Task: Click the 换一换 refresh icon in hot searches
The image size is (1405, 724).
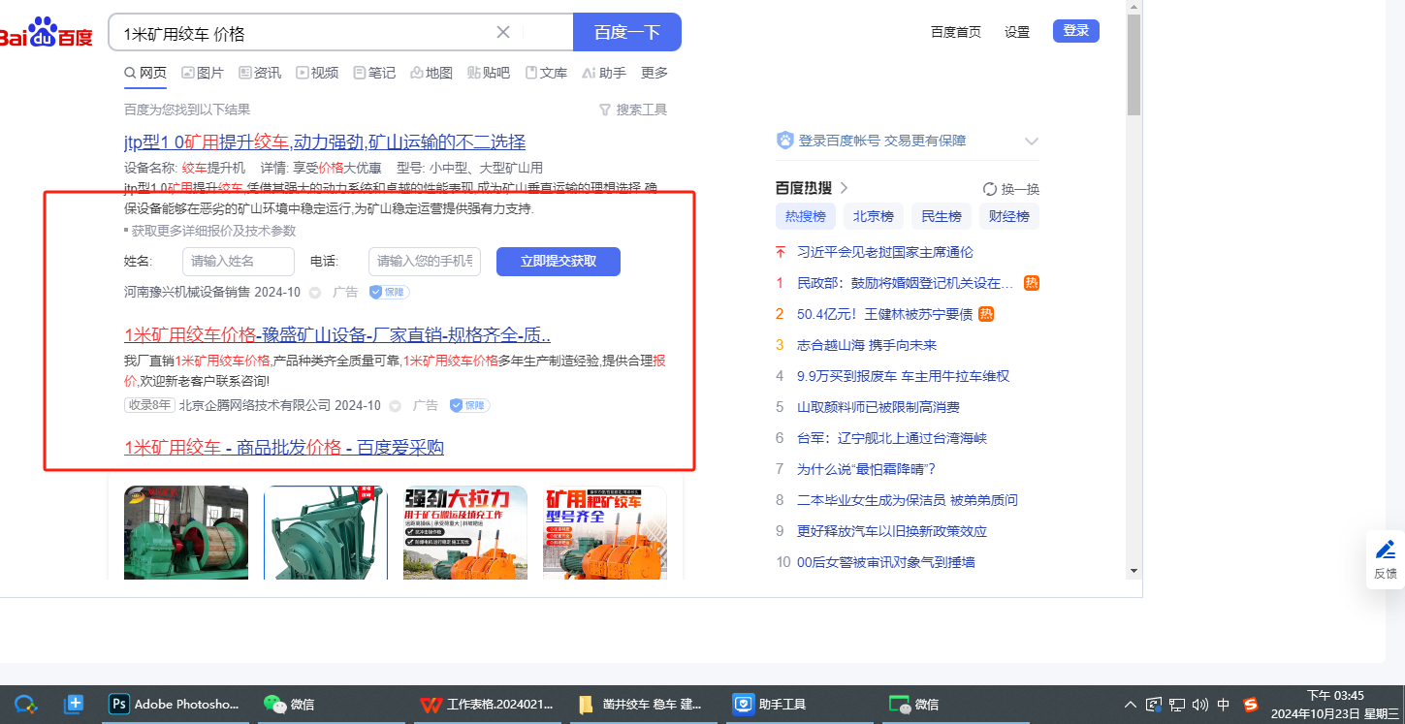Action: 990,189
